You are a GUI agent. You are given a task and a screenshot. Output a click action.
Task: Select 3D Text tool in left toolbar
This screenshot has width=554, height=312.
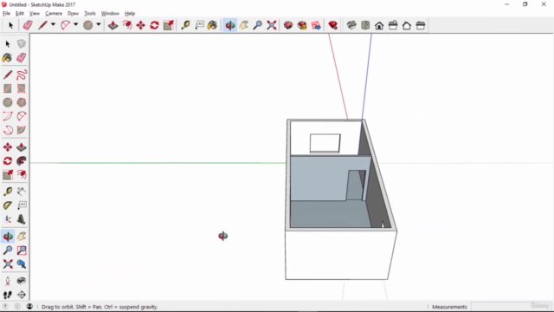click(22, 219)
